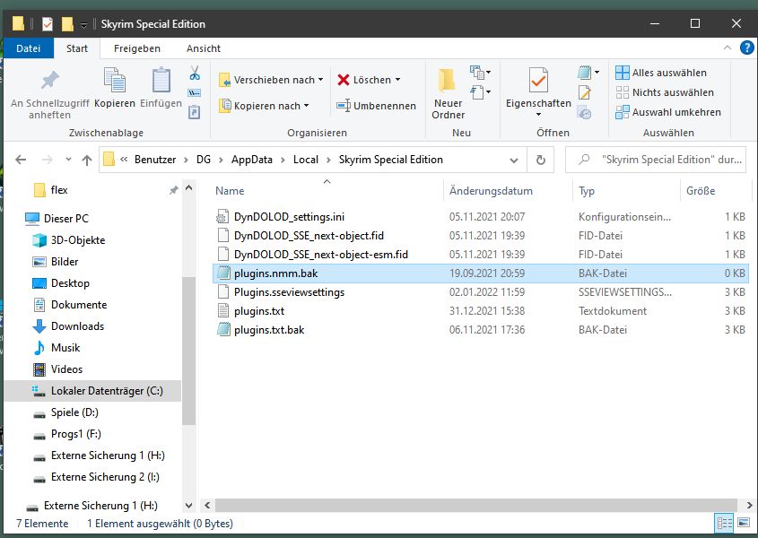Open the Verschieben nach dropdown

272,80
